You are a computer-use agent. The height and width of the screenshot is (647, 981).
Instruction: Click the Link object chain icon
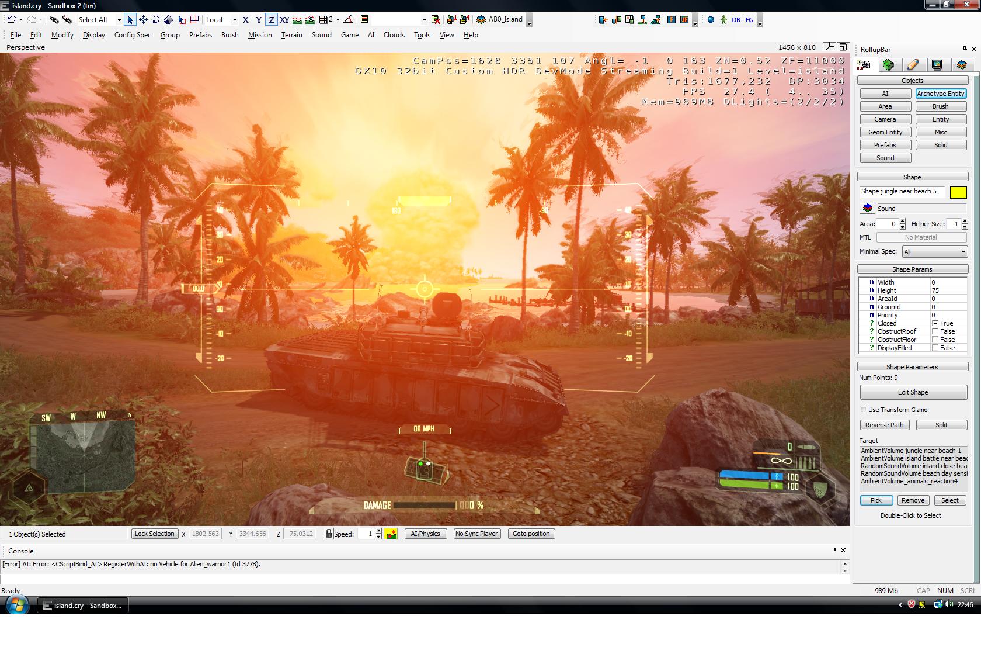pos(54,19)
